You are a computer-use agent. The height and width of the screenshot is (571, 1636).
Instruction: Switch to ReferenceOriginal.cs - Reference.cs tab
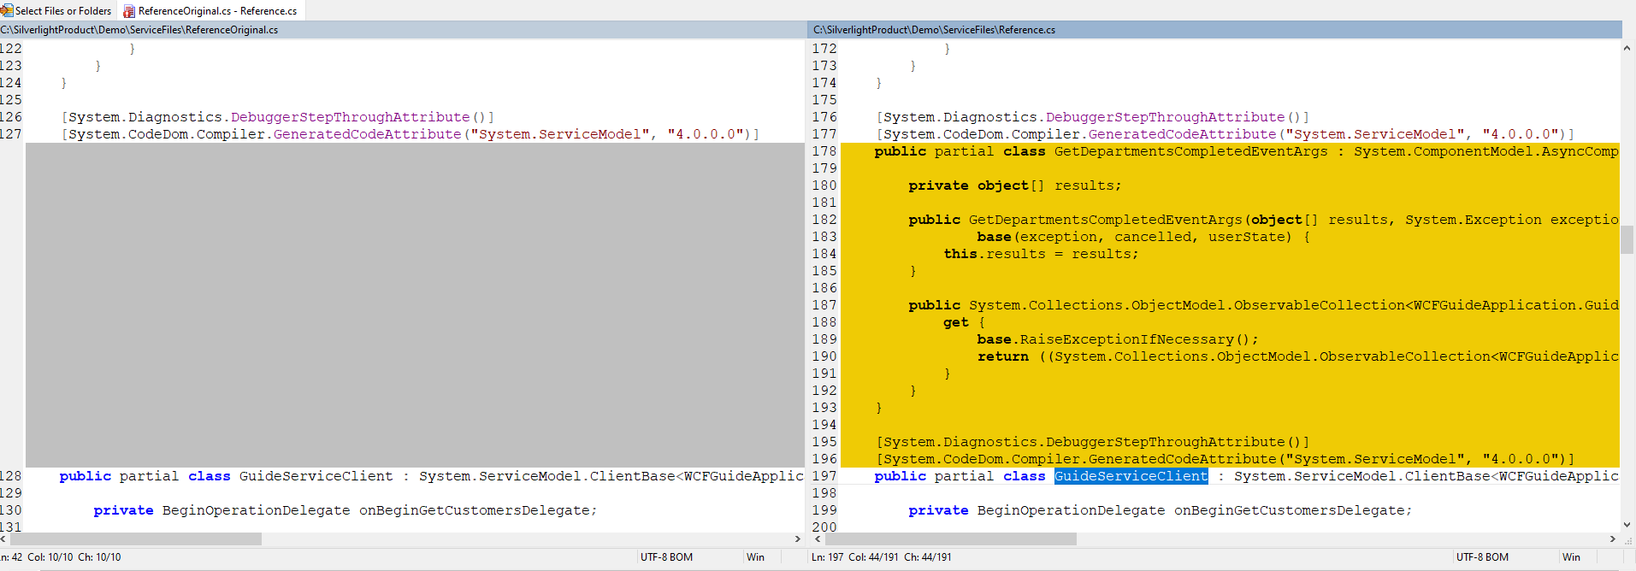click(211, 11)
